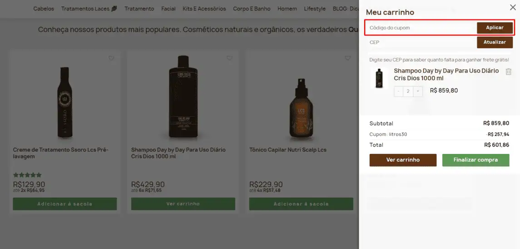Viewport: 520px width, 249px height.
Task: View Creme de Tratamento Ssoro product image
Action: [65, 102]
